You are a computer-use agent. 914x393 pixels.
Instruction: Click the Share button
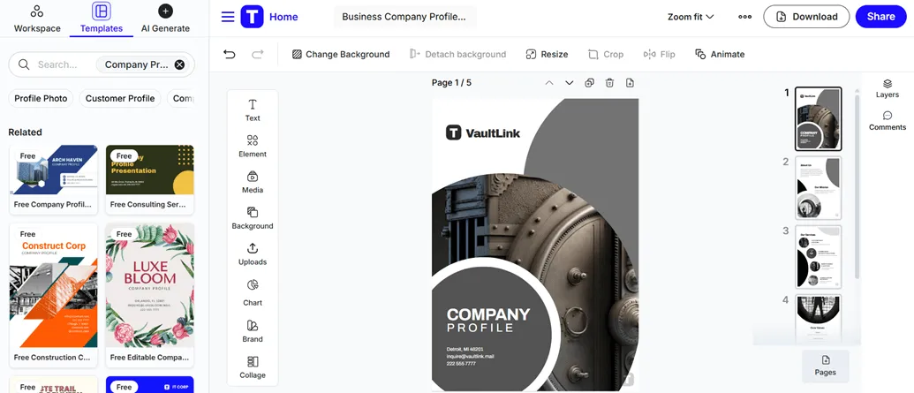880,17
